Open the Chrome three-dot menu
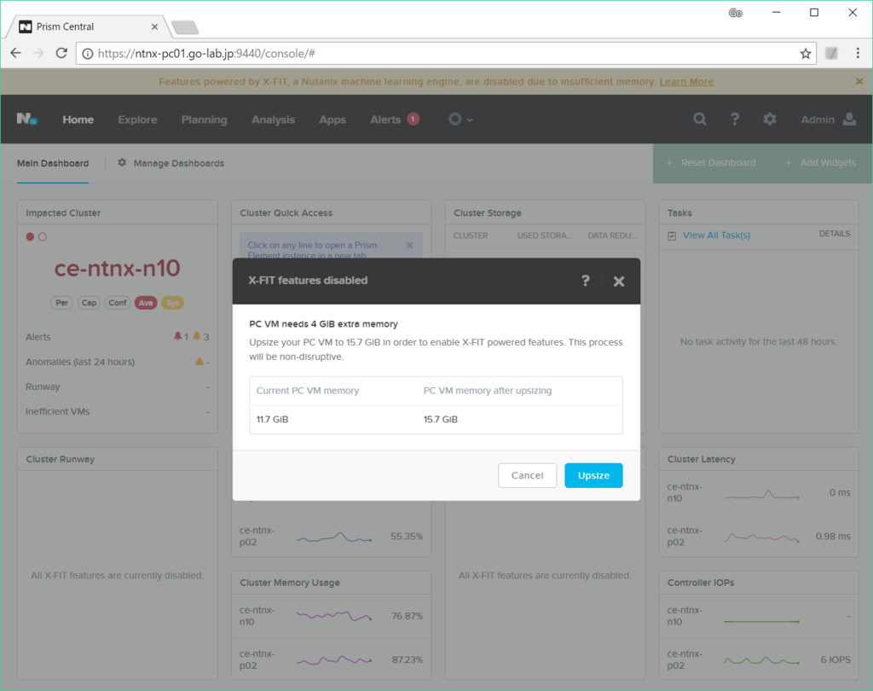Image resolution: width=873 pixels, height=691 pixels. pyautogui.click(x=858, y=53)
